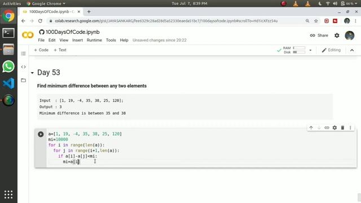Open the Help menu

point(124,40)
